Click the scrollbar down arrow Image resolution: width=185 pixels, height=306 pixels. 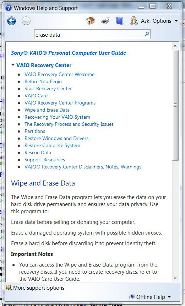175,278
